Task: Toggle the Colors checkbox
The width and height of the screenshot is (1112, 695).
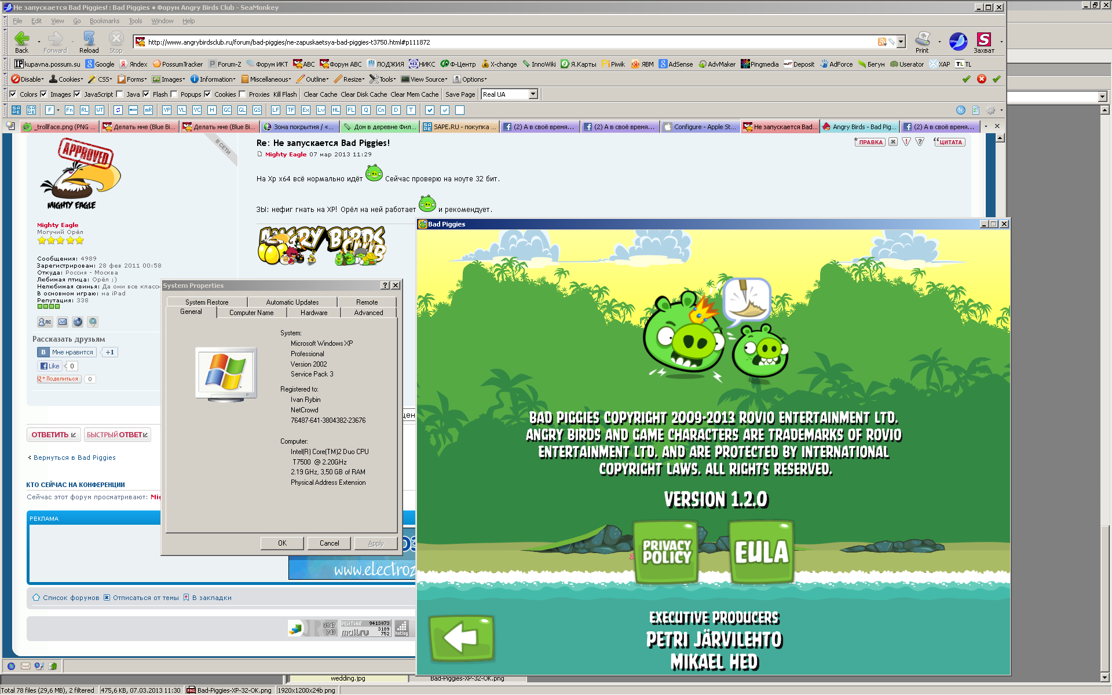Action: pyautogui.click(x=13, y=94)
